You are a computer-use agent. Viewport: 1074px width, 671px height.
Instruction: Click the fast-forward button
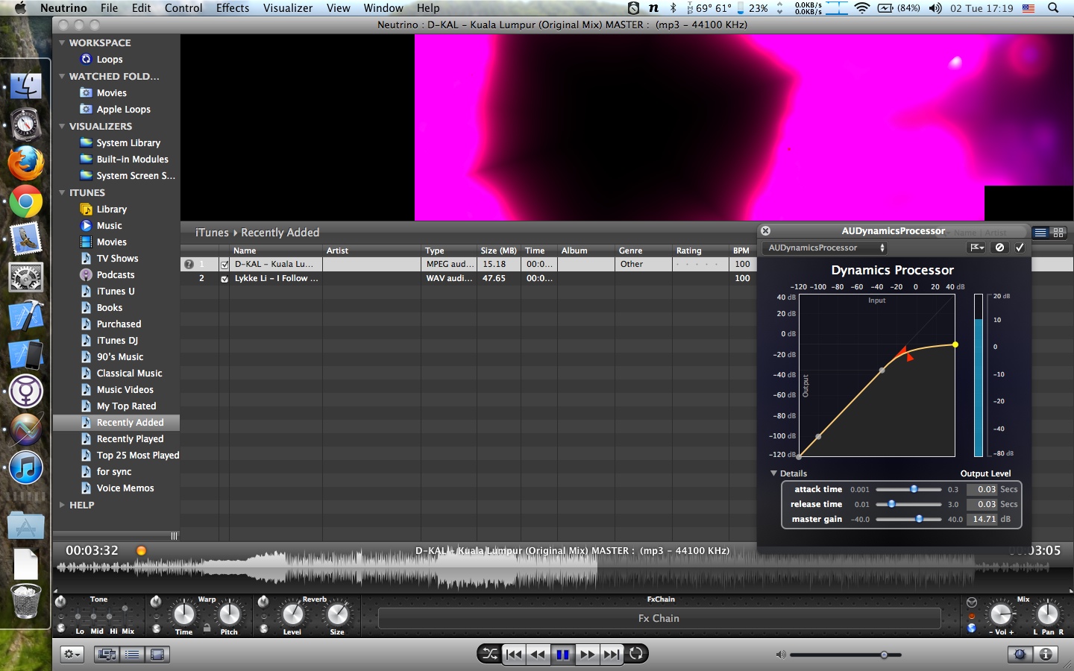[587, 654]
